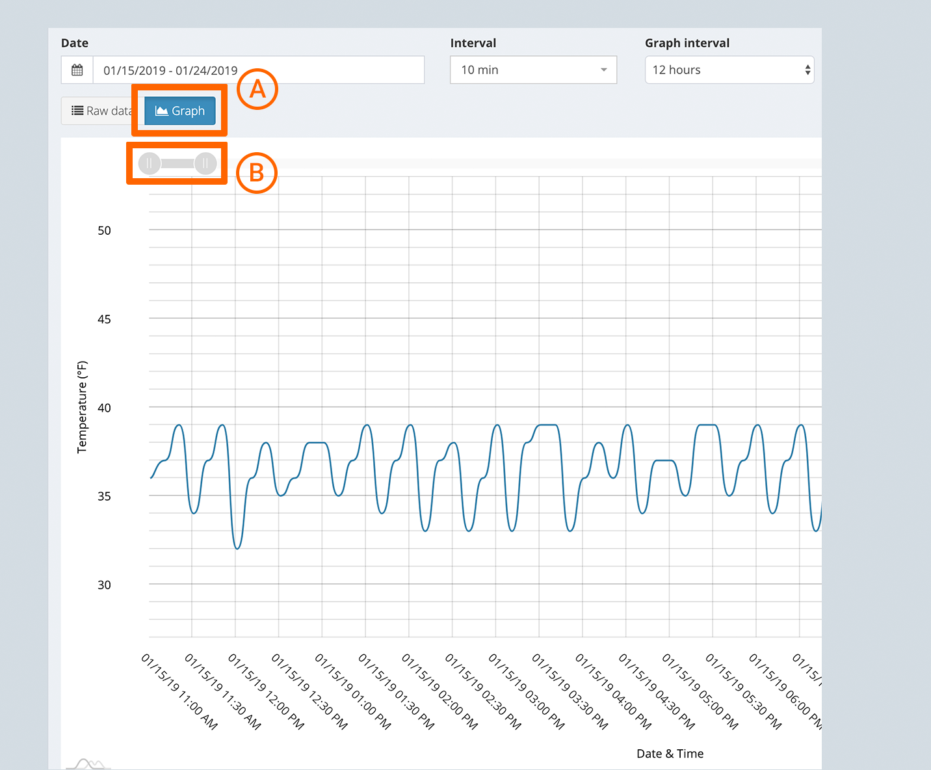Click the 01/15/19 01:00 PM axis label
Screen dimensions: 931x770
pos(353,691)
